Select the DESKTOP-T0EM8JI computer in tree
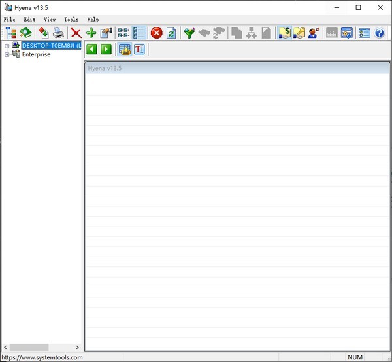The width and height of the screenshot is (392, 362). pyautogui.click(x=52, y=45)
